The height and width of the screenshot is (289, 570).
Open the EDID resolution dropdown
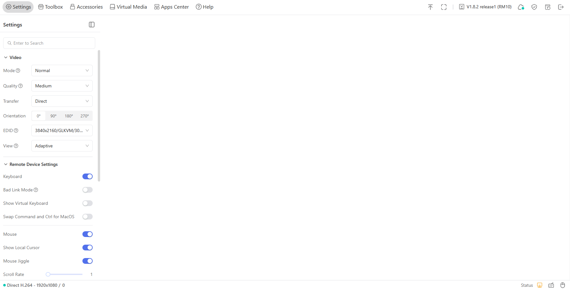coord(62,130)
